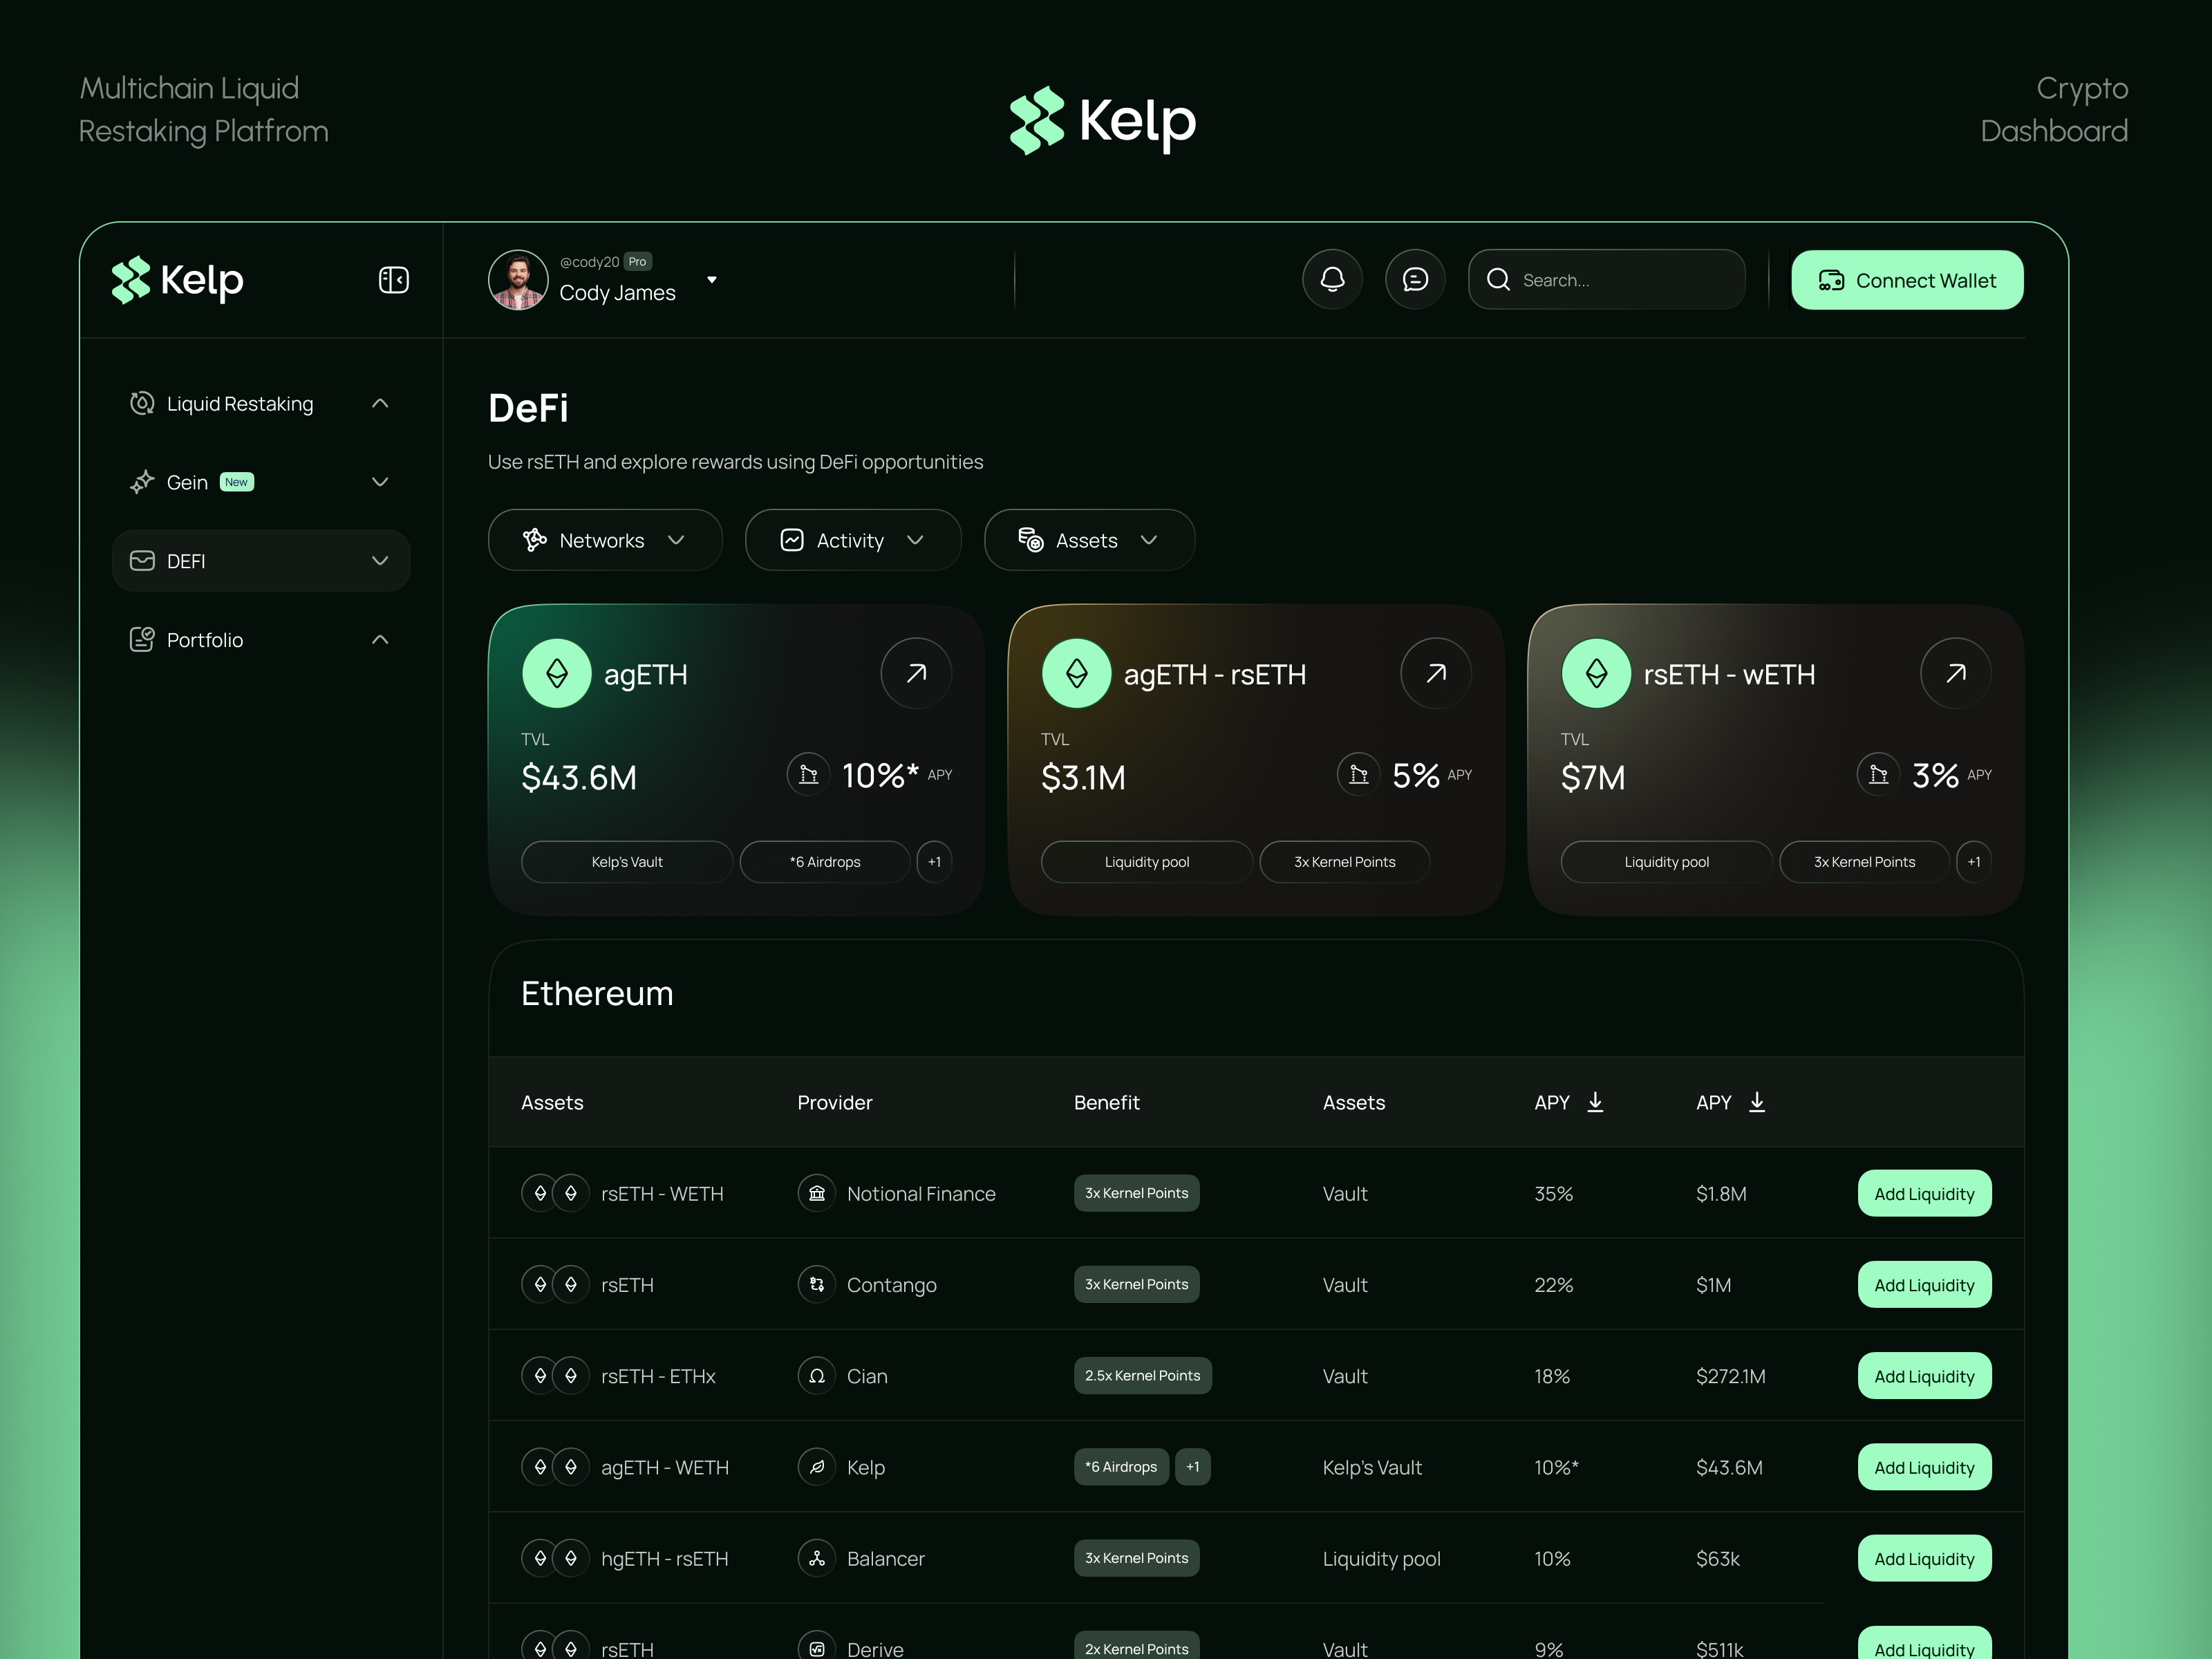This screenshot has height=1659, width=2212.
Task: Open agETH card arrow icon
Action: coord(916,673)
